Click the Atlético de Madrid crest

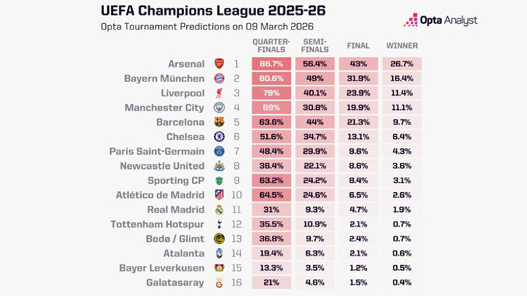click(219, 195)
